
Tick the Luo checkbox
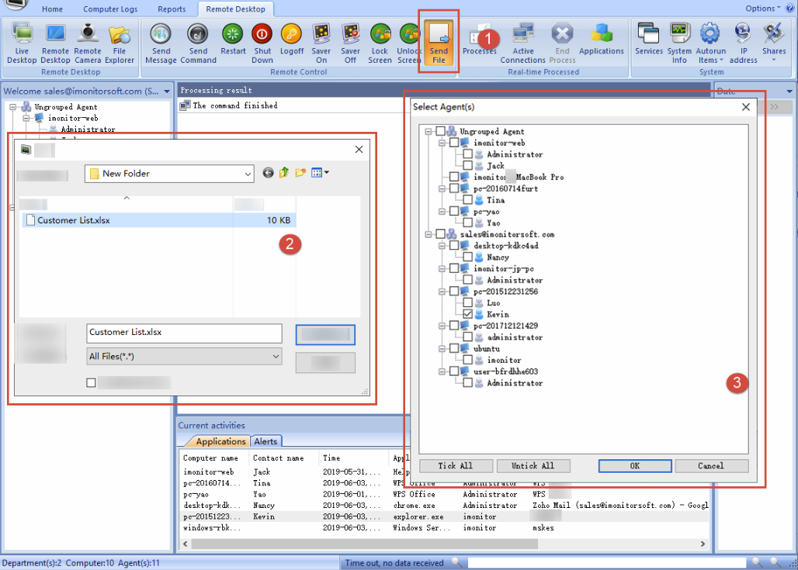coord(468,303)
